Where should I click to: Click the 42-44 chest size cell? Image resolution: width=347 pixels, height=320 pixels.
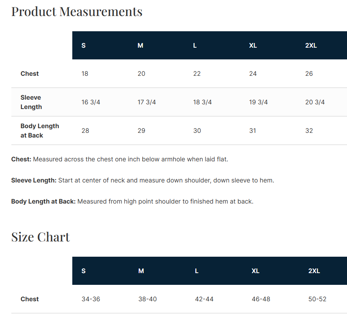point(204,299)
